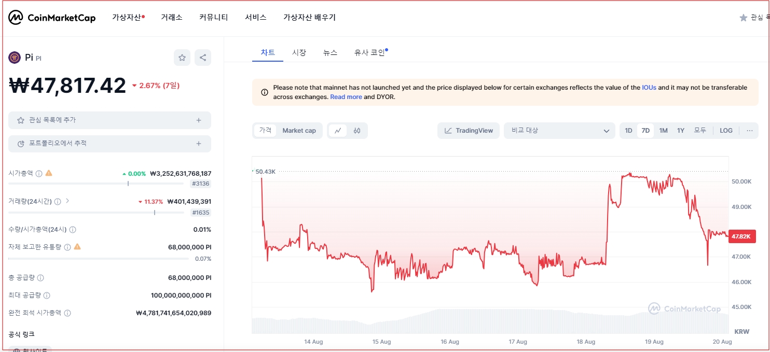770x352 pixels.
Task: Open the 거래소 menu item
Action: click(x=172, y=17)
